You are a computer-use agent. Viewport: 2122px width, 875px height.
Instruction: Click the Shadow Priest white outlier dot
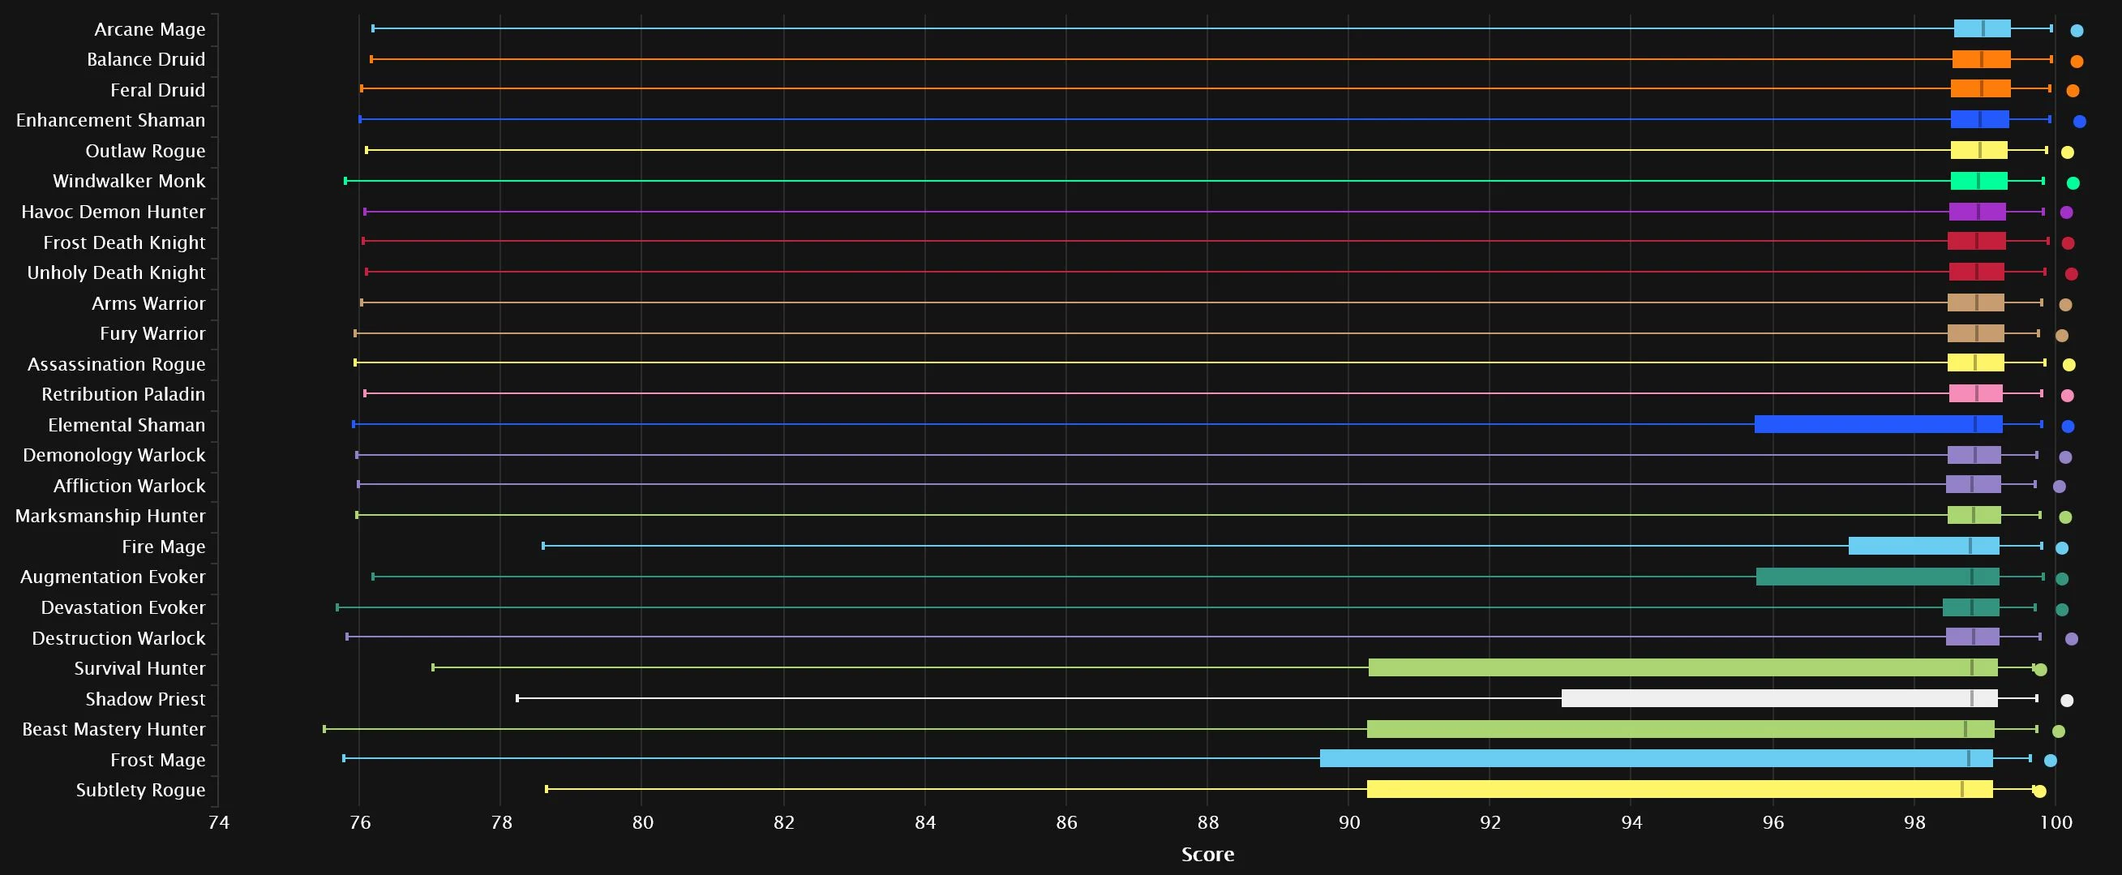tap(2067, 701)
